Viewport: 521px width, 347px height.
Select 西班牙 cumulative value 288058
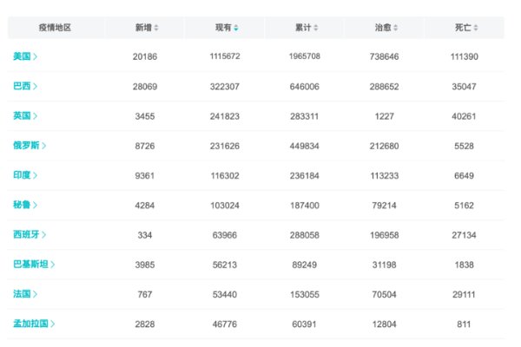pos(305,235)
